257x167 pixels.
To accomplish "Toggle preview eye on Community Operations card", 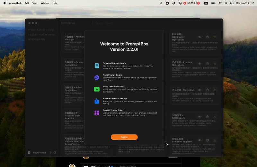I will click(199, 37).
